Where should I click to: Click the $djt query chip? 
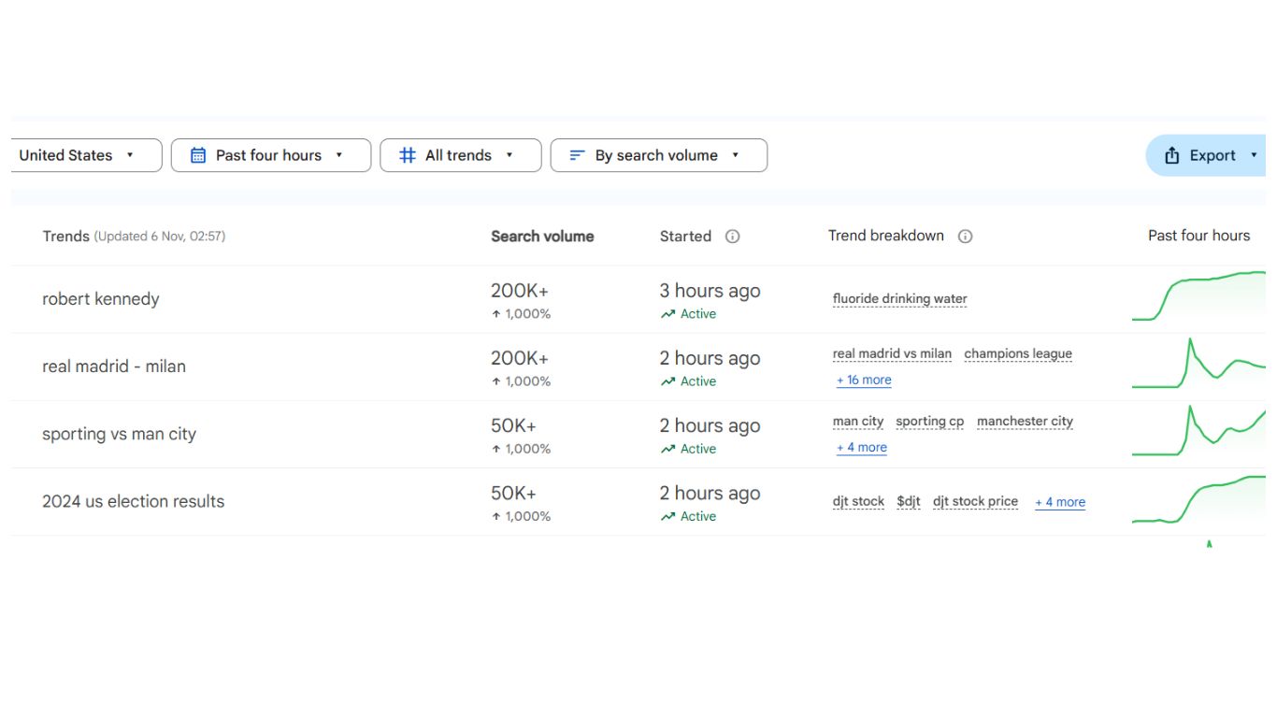(909, 502)
